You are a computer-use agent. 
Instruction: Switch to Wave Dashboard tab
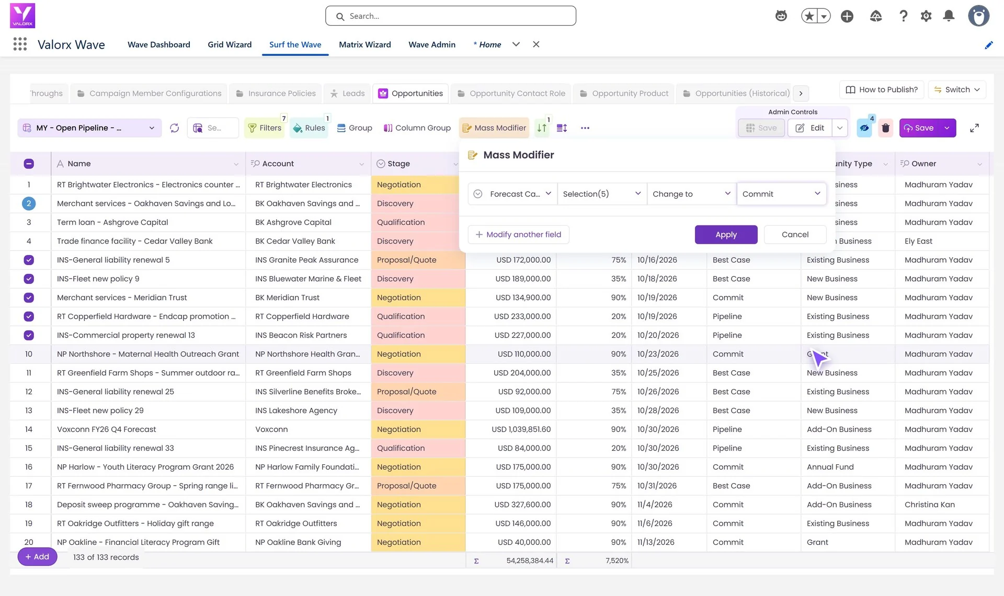(x=158, y=44)
